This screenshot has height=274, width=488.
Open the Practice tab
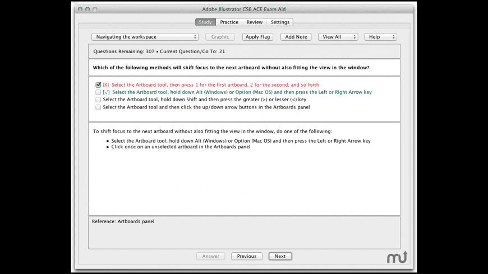pyautogui.click(x=229, y=22)
